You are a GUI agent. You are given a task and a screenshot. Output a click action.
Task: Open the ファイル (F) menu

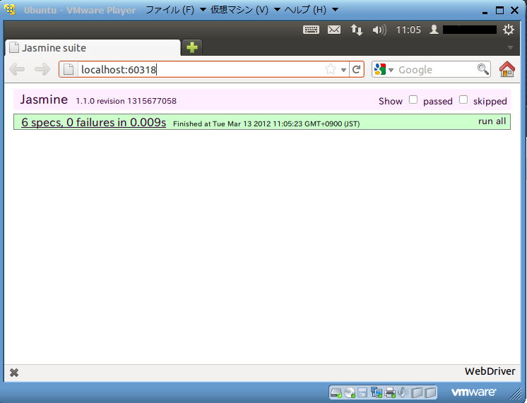(175, 10)
